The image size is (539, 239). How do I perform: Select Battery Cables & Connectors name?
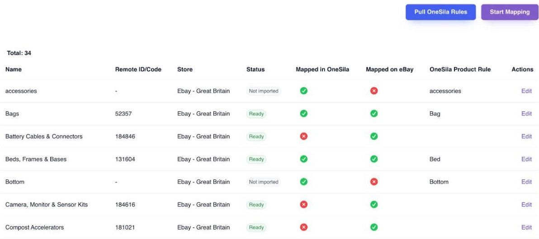tap(44, 136)
